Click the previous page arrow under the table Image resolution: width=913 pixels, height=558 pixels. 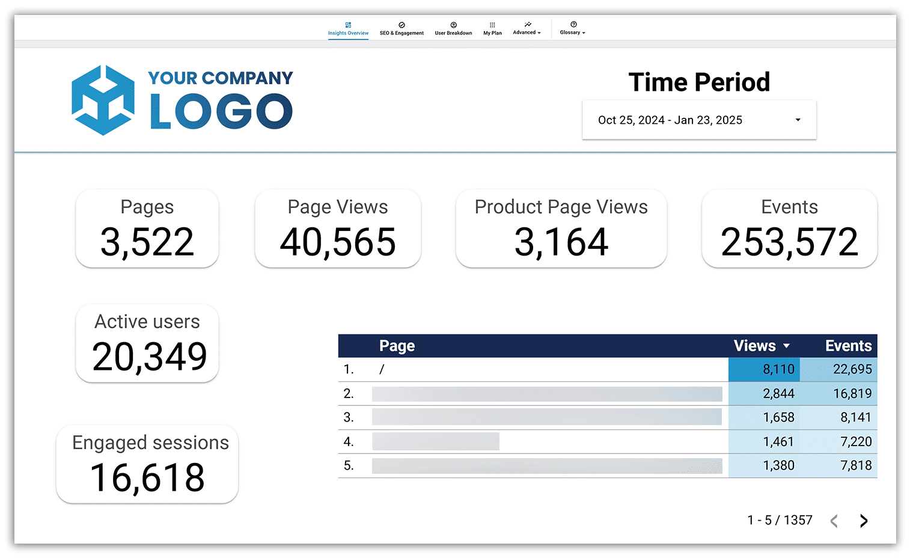(835, 520)
